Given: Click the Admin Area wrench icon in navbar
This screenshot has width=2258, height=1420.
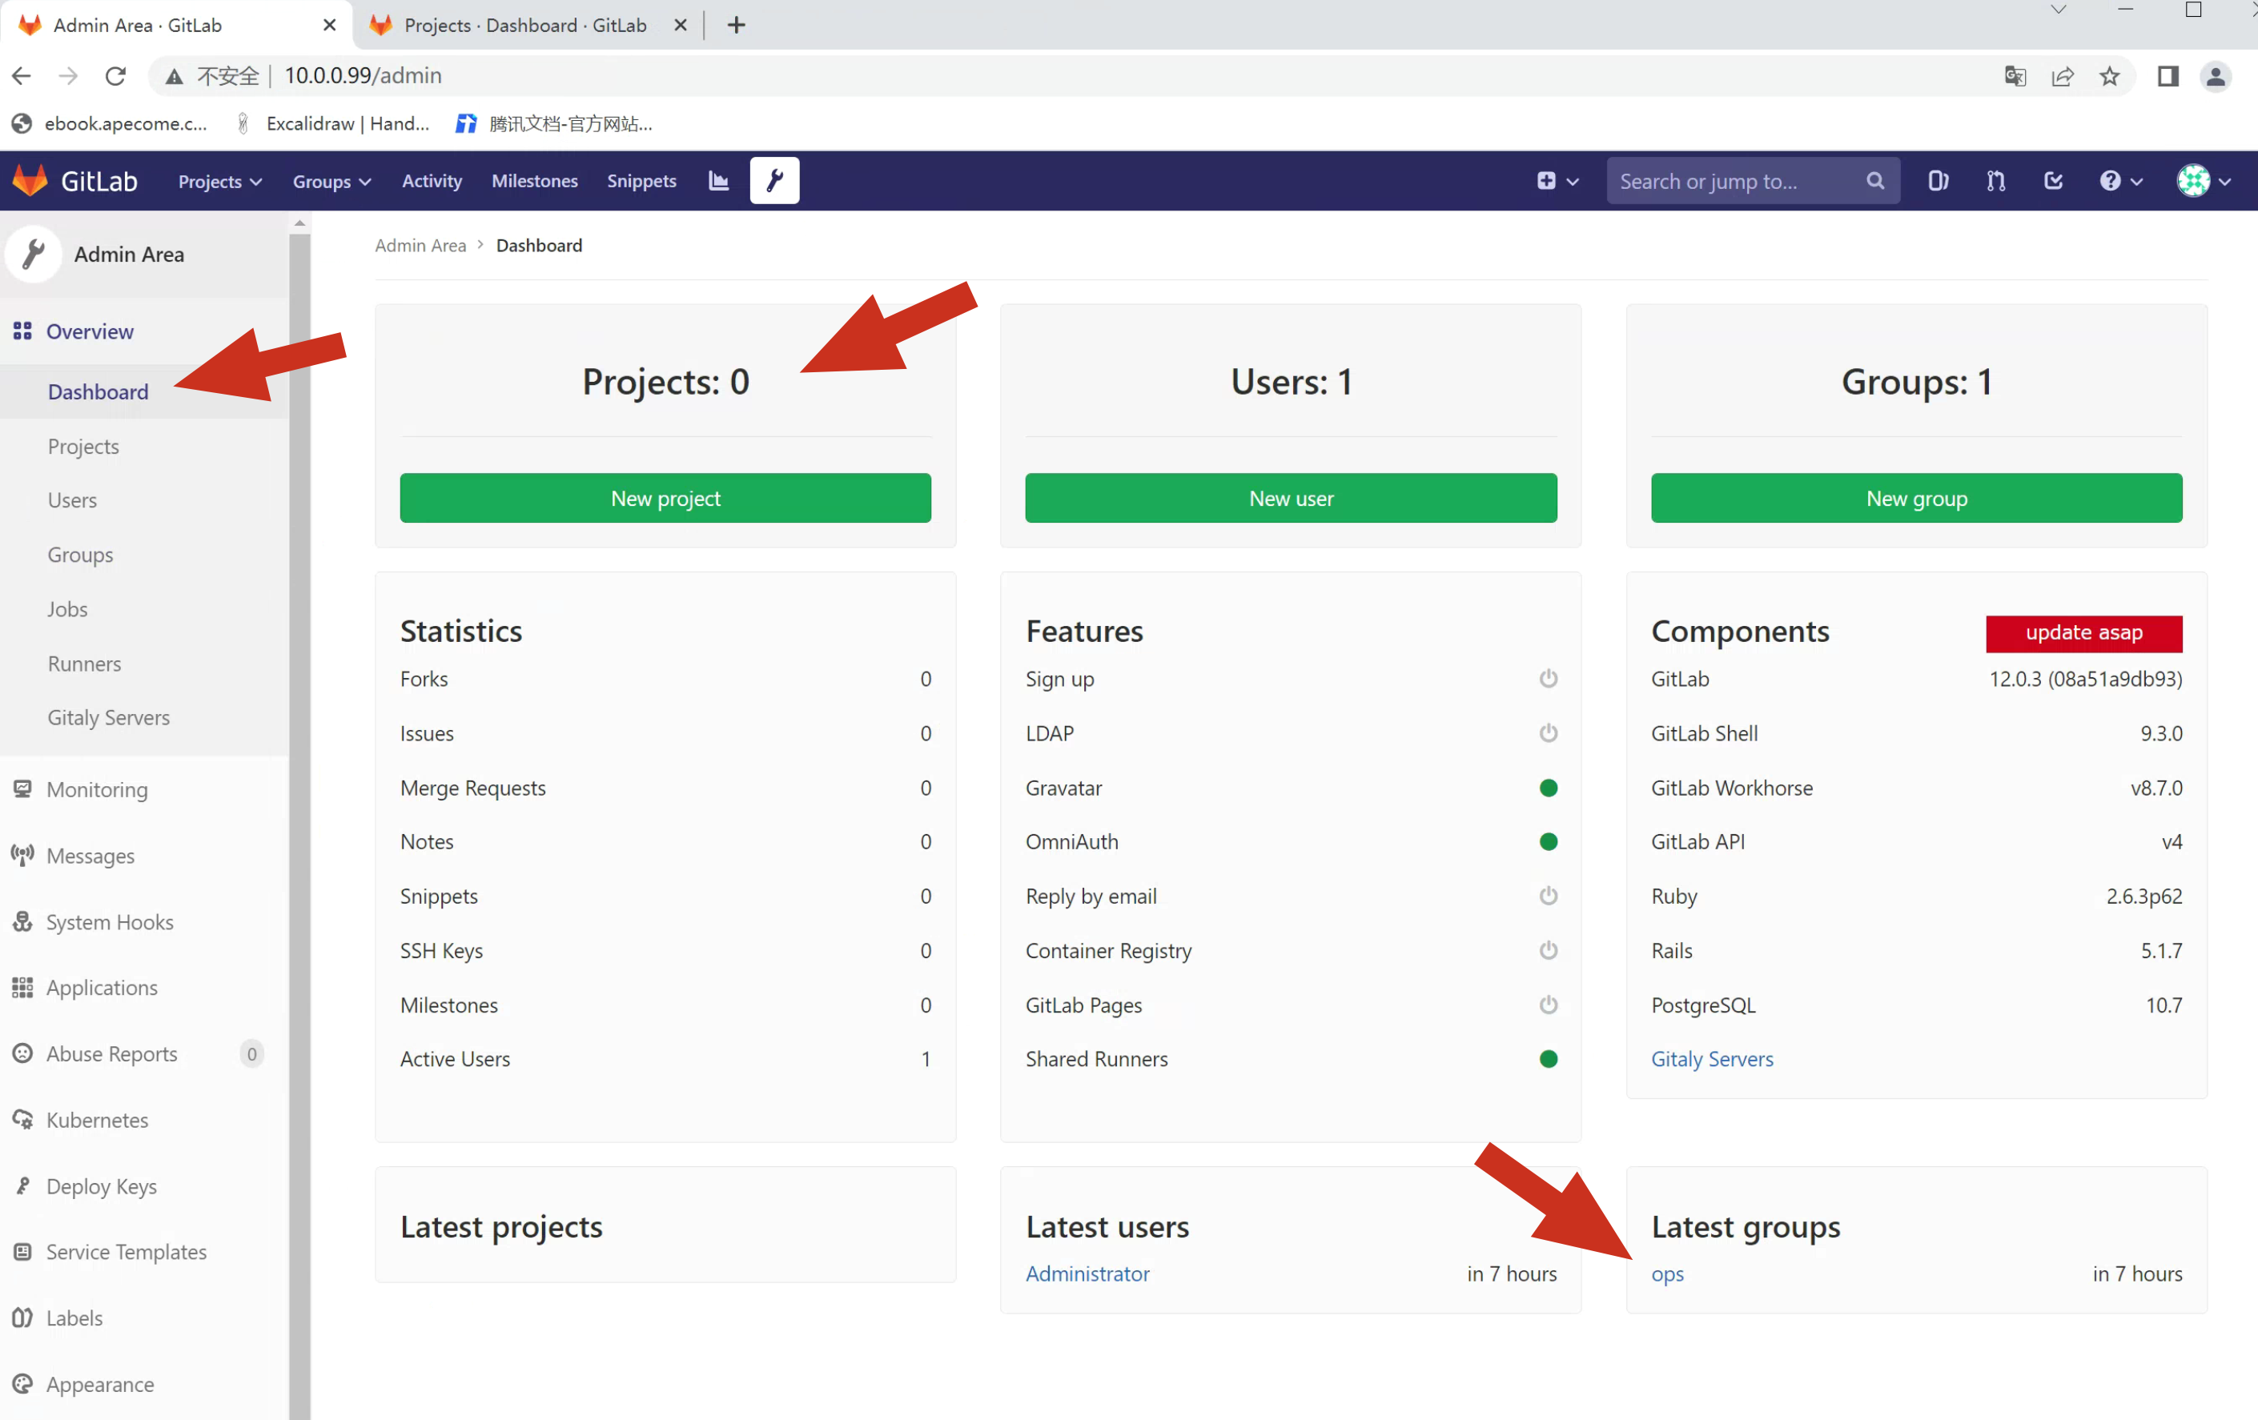Looking at the screenshot, I should point(774,181).
